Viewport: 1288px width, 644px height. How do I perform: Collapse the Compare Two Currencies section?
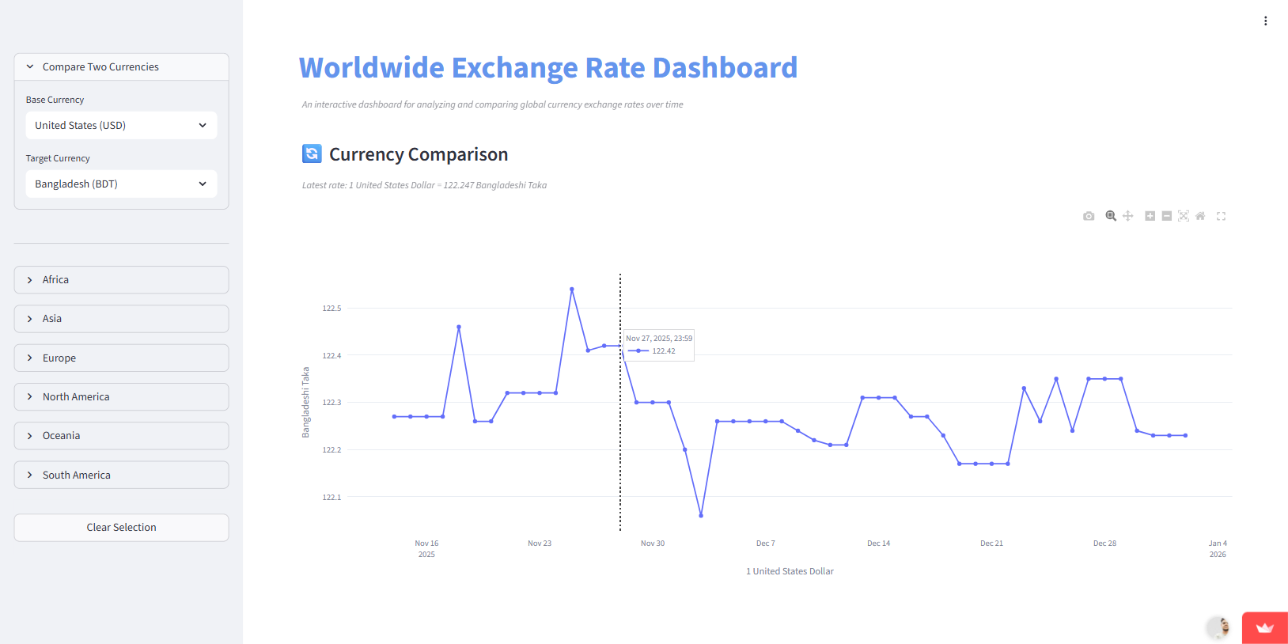pos(121,67)
